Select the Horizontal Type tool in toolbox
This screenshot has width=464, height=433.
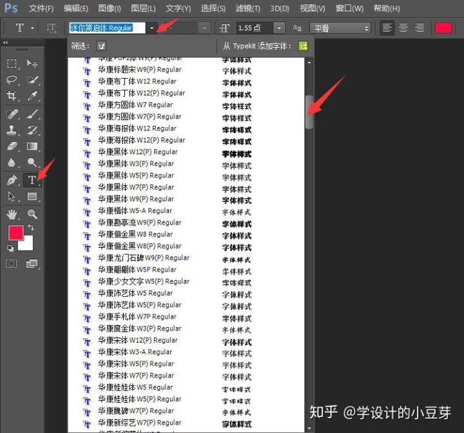click(x=32, y=180)
